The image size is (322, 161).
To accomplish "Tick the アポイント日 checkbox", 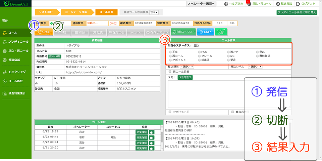I will pyautogui.click(x=170, y=112).
